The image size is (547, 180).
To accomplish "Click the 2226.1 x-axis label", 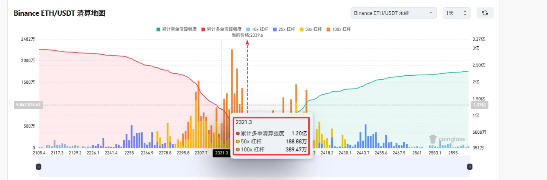I will tap(93, 153).
